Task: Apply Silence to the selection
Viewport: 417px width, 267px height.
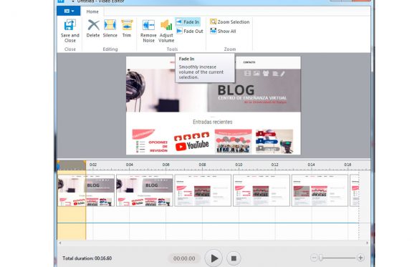Action: coord(110,29)
